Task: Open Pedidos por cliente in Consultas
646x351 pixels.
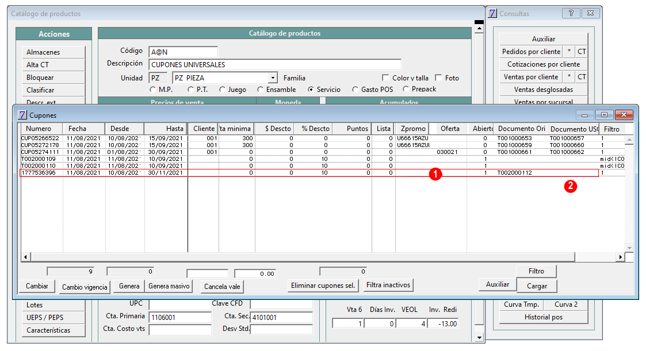Action: pos(531,52)
